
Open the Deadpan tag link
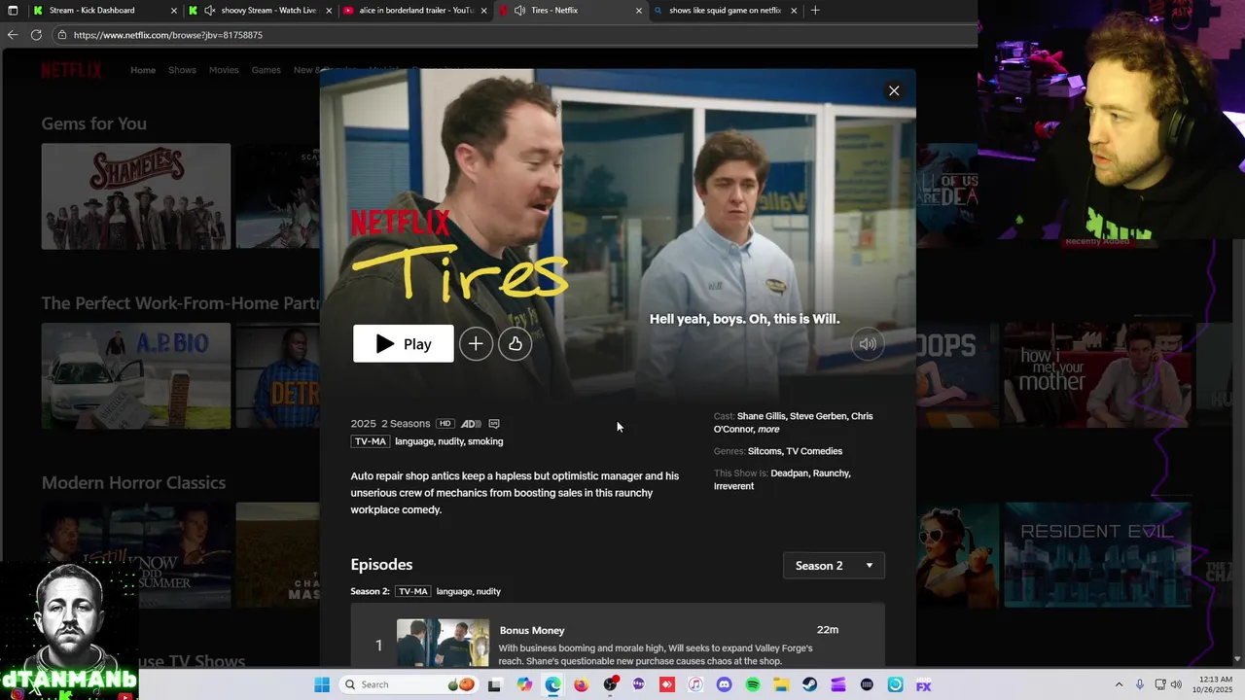click(x=789, y=473)
